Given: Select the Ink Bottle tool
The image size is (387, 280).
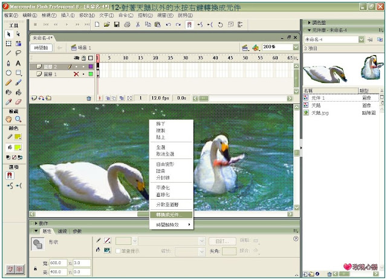Looking at the screenshot, I should 8,92.
